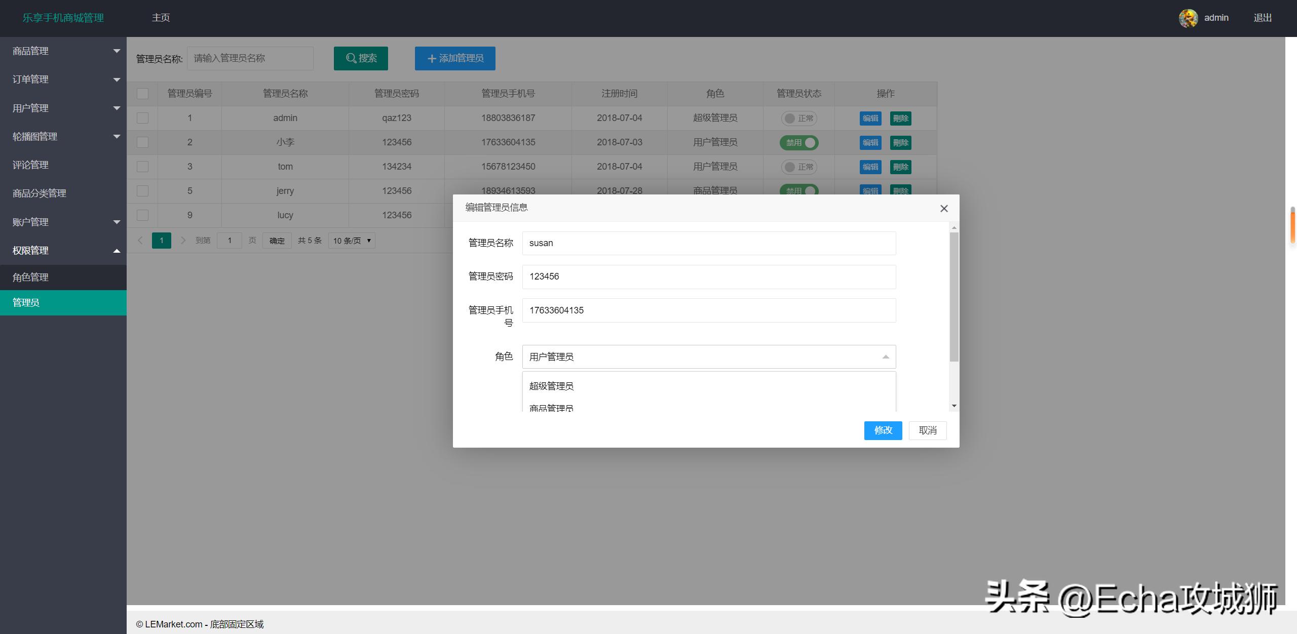Click 主页 in the top navigation
Viewport: 1297px width, 634px height.
coord(160,18)
